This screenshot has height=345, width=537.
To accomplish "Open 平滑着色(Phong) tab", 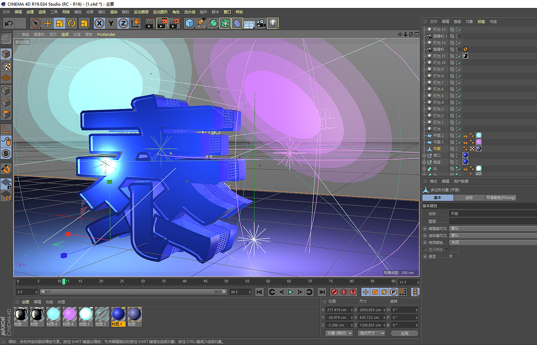I will coord(501,197).
